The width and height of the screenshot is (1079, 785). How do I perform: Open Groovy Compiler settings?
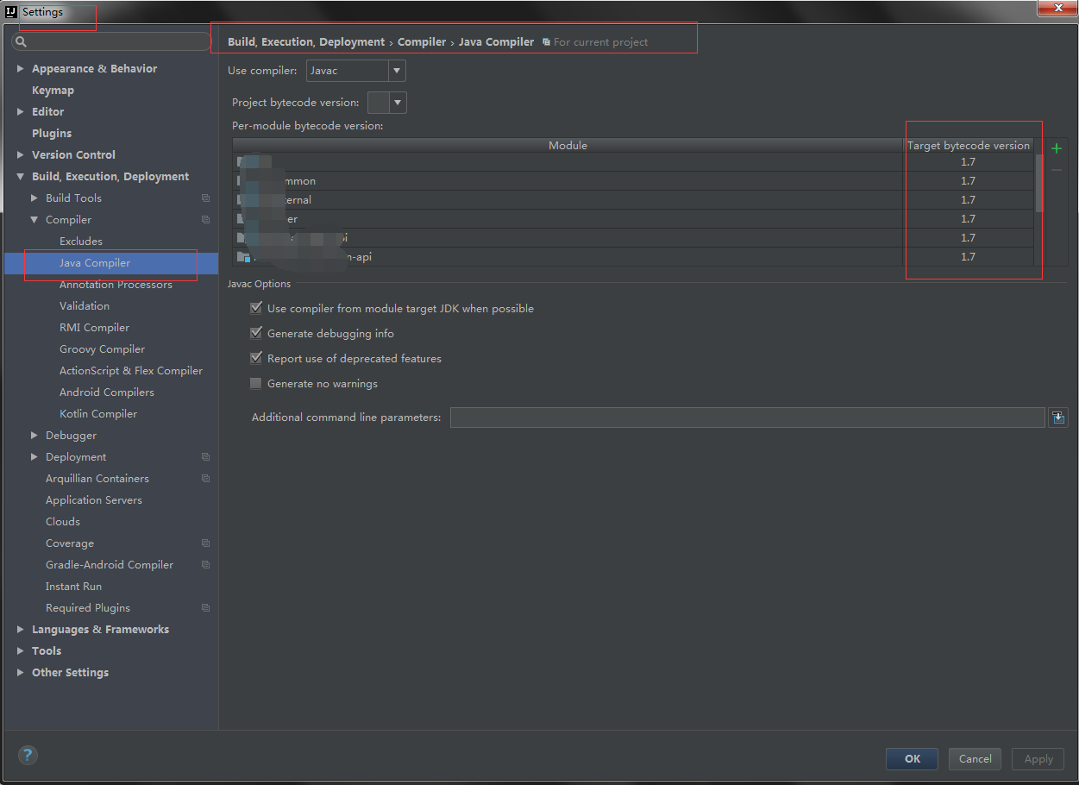click(102, 349)
